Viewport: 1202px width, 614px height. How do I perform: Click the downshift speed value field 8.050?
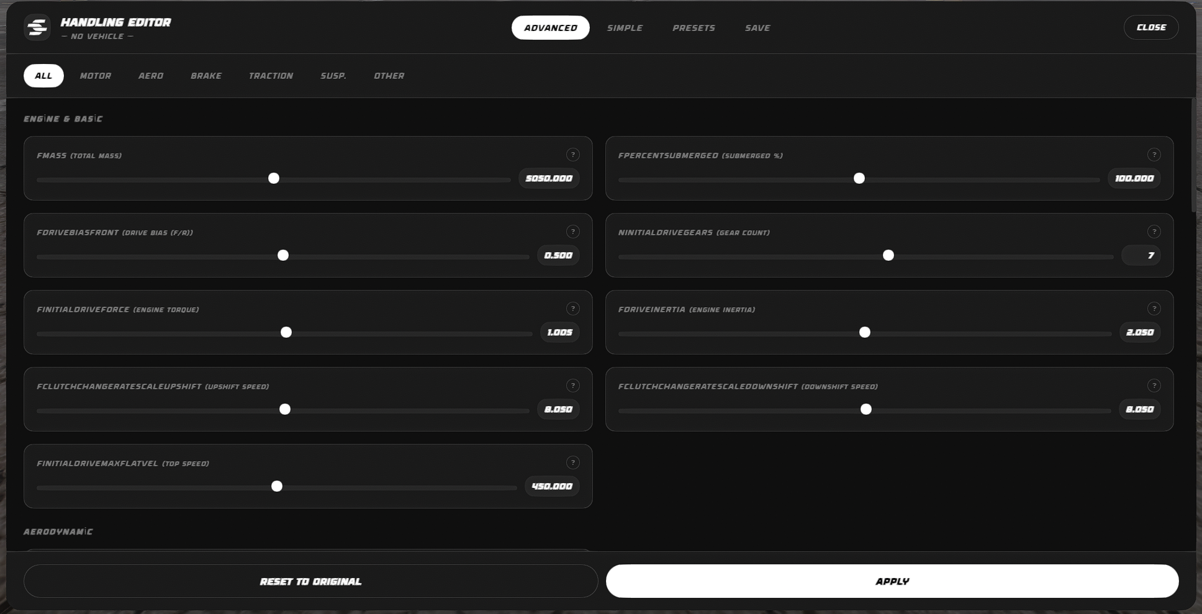(x=1140, y=409)
